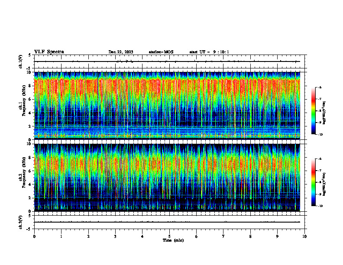Click the ch.1 colorbar label log(PSD)(V²/Hz)
The image size is (343, 265).
pyautogui.click(x=324, y=113)
